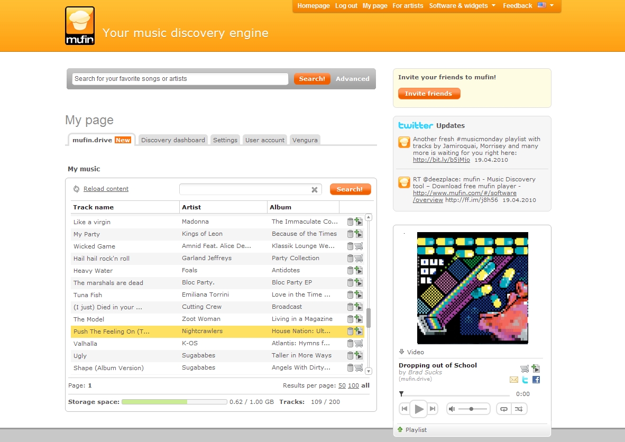Click the Reload content link

[x=106, y=189]
